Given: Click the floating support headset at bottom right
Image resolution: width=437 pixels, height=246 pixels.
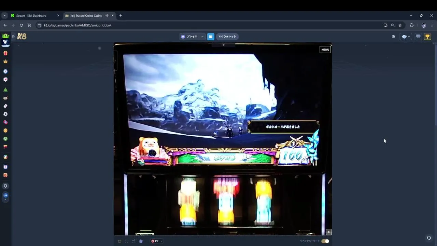Looking at the screenshot, I should (x=429, y=238).
